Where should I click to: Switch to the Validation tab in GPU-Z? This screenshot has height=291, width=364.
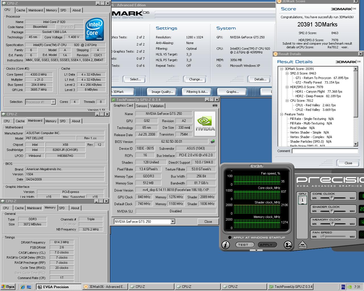[x=157, y=106]
